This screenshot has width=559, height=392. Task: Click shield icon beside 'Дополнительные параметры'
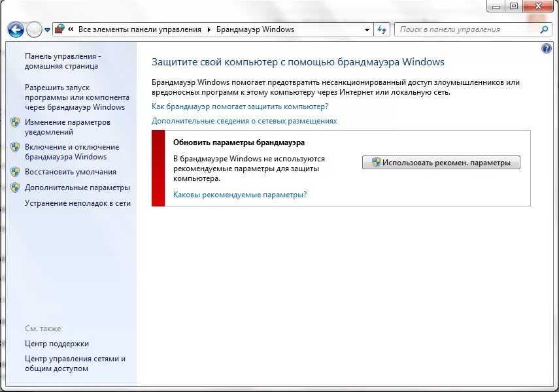[15, 188]
